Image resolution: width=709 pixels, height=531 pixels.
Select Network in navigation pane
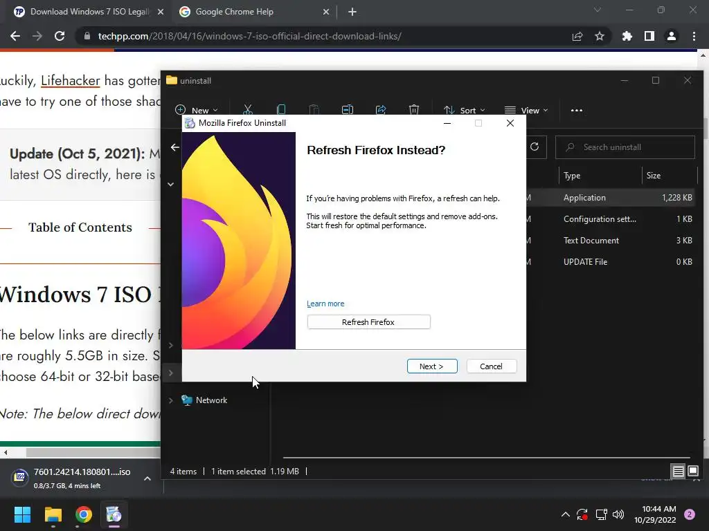click(211, 400)
